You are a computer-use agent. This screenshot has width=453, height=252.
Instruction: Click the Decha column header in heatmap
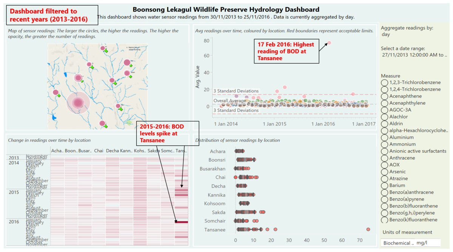[x=112, y=151]
